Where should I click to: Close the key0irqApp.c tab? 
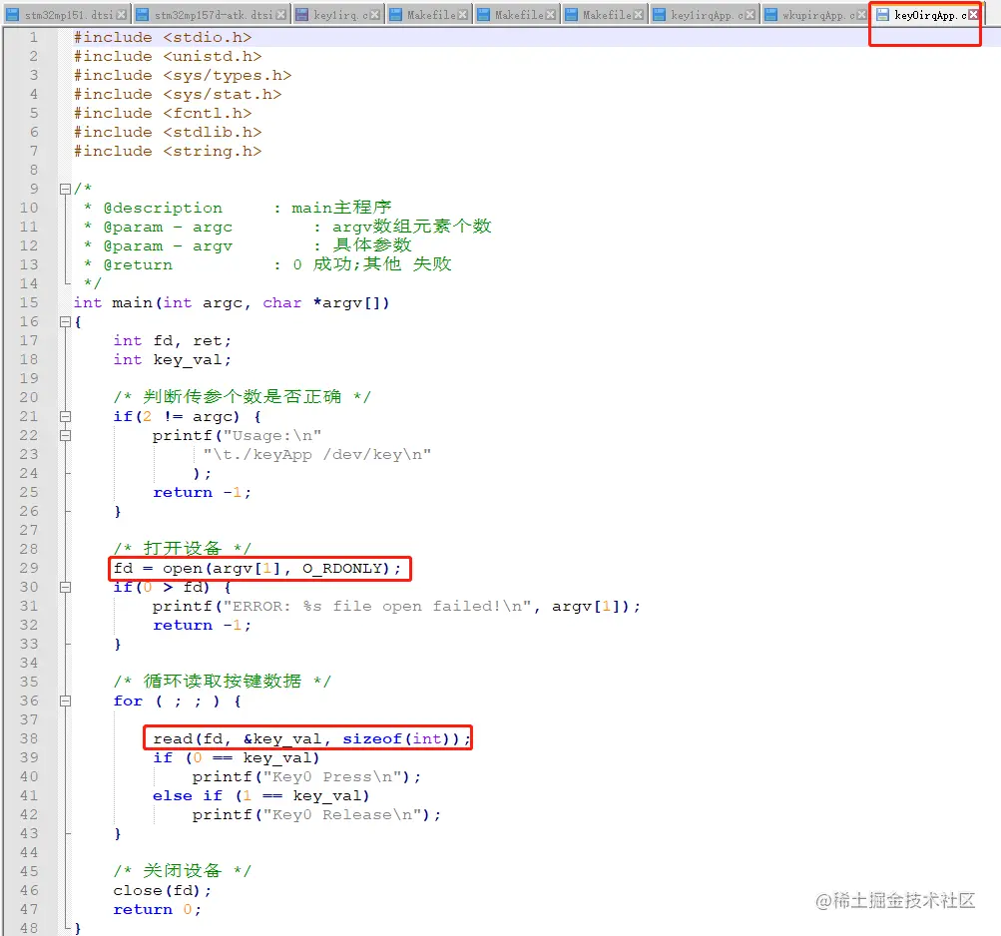[973, 15]
